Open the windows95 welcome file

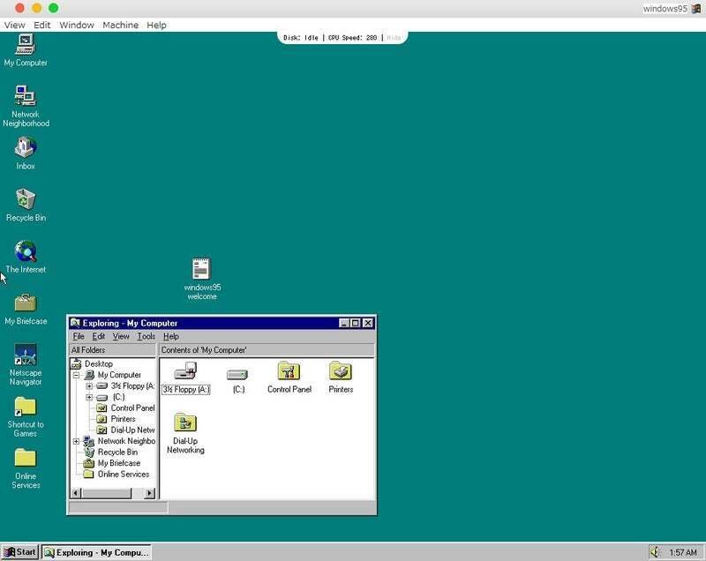tap(200, 267)
